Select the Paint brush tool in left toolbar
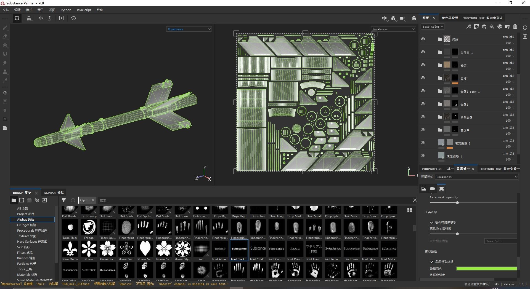The height and width of the screenshot is (289, 530). point(5,28)
